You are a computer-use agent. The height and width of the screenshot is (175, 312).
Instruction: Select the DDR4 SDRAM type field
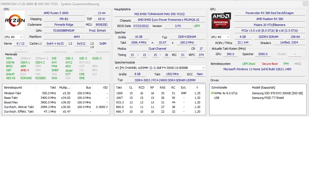point(187,37)
